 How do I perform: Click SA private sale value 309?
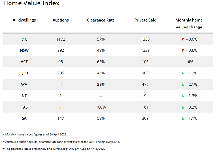[145, 118]
